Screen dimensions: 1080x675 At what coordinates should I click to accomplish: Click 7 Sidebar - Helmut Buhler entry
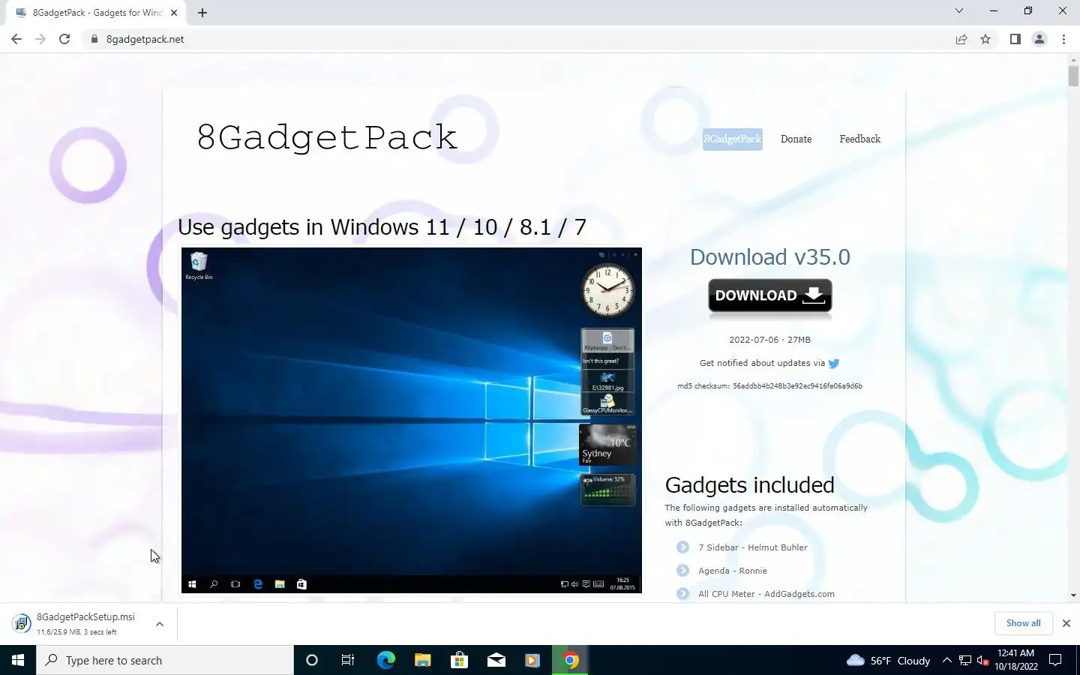tap(753, 547)
